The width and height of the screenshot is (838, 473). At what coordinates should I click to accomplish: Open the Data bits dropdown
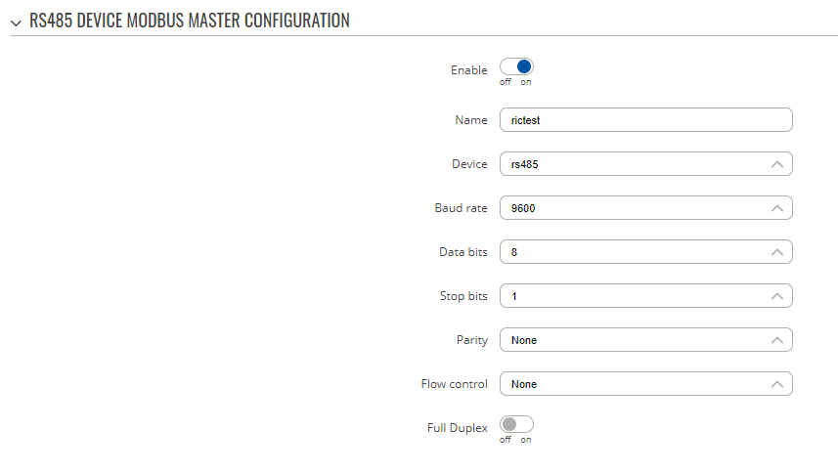coord(645,252)
